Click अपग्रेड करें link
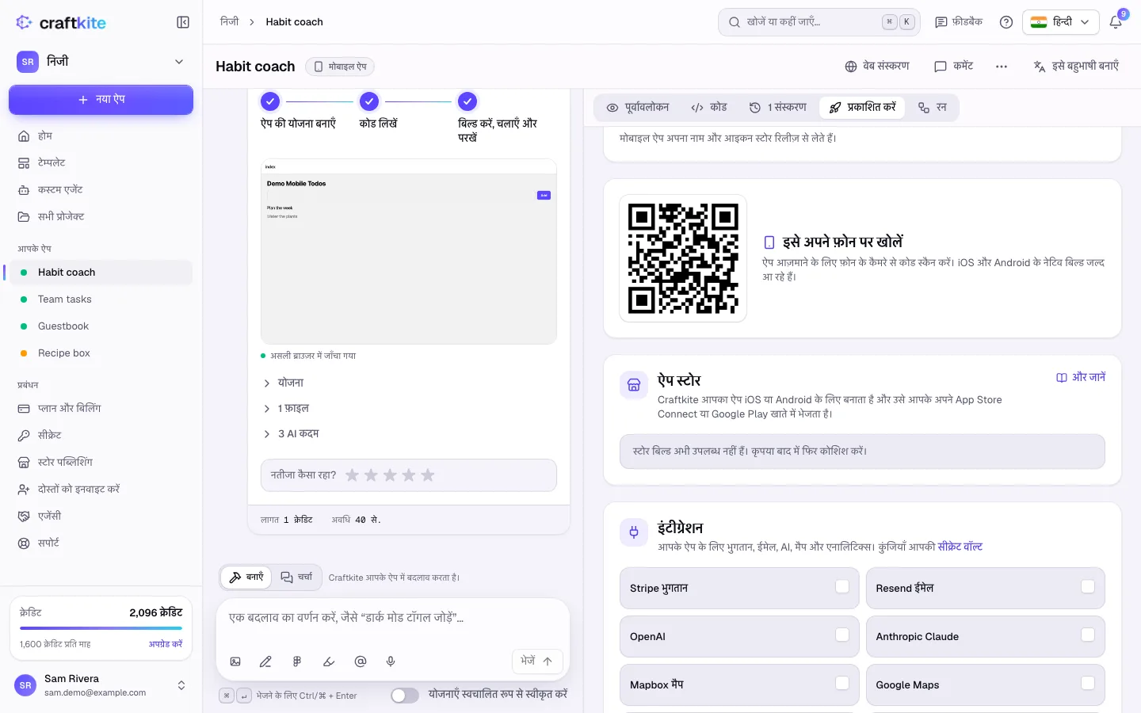 [x=166, y=644]
